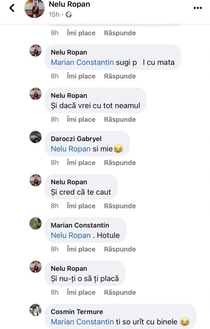Open Daroczi Gabryel's profile name
The width and height of the screenshot is (210, 329).
pos(76,139)
